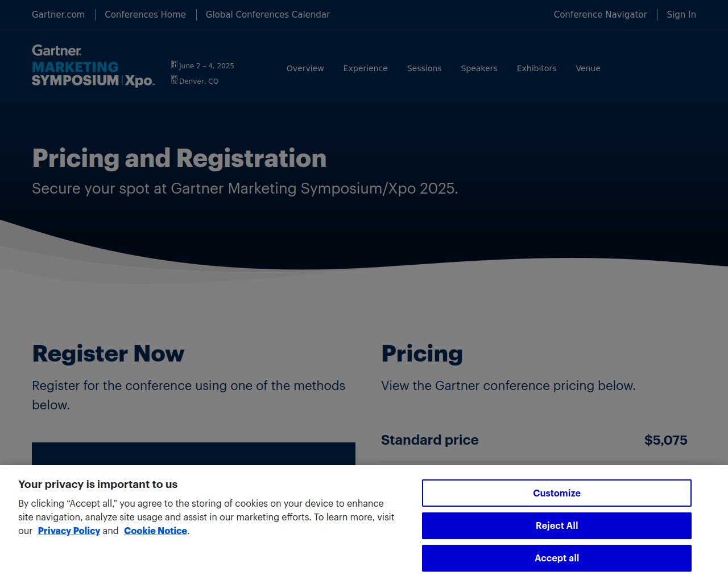728x583 pixels.
Task: Click the dark blue registration panel
Action: click(x=193, y=454)
